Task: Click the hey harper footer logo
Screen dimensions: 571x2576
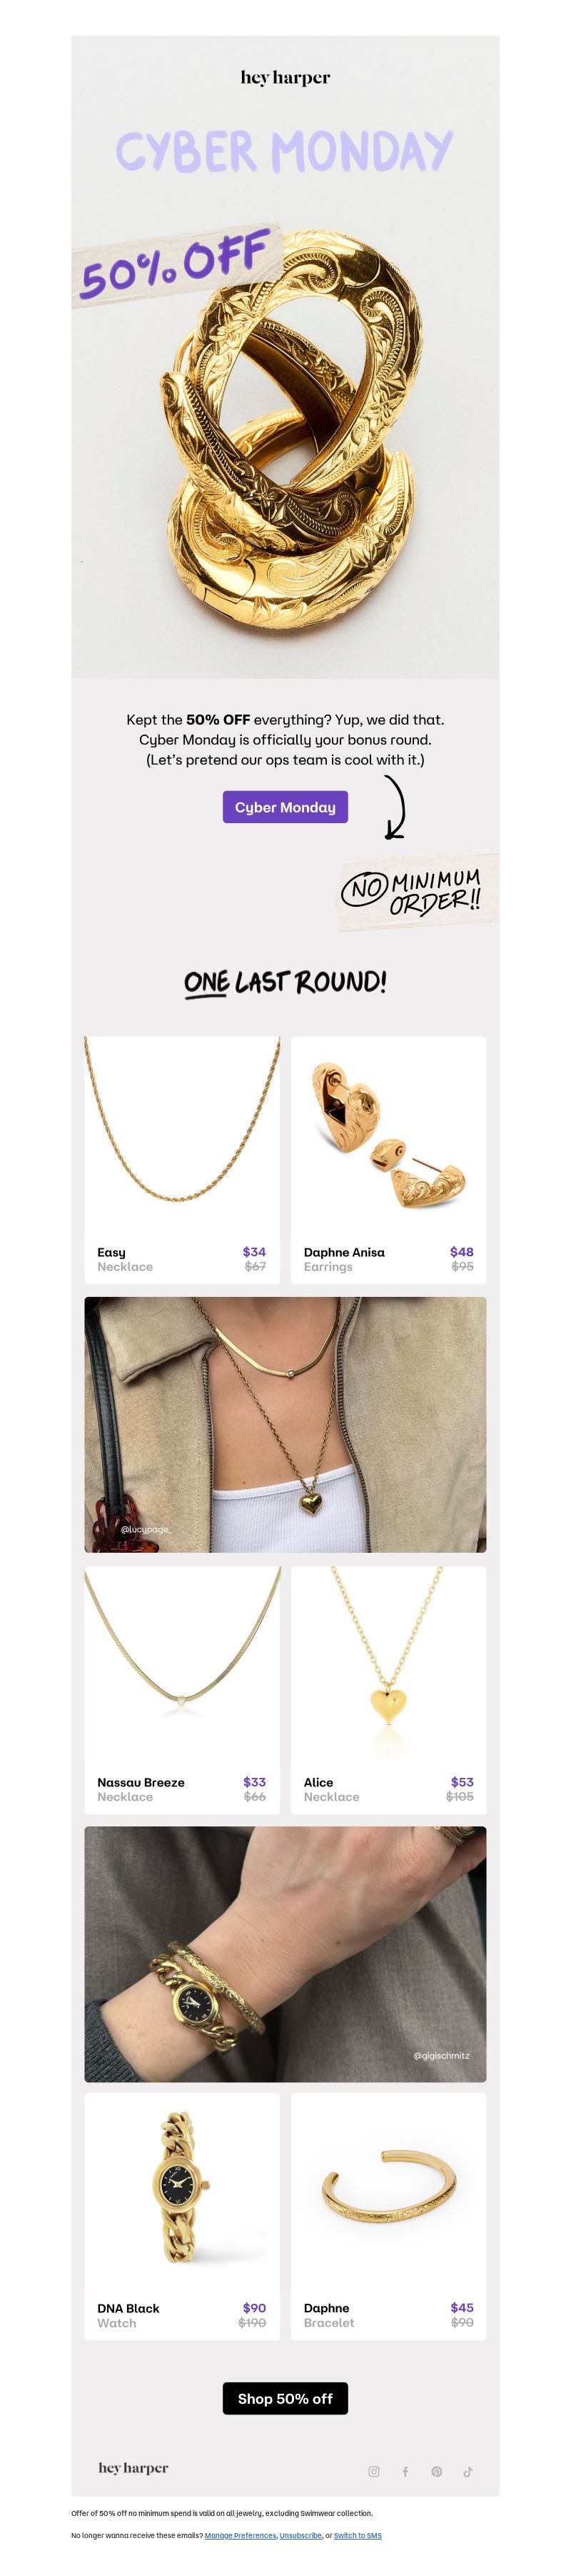Action: click(x=133, y=2468)
